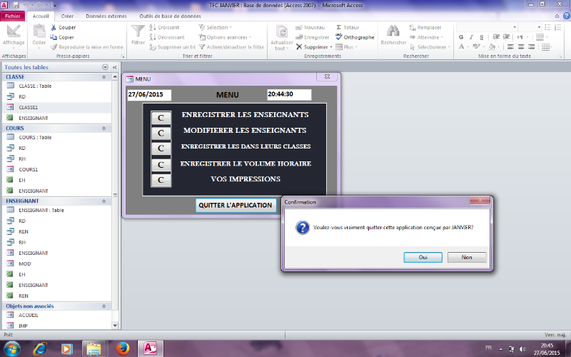Click Non in Confirmation dialog

click(467, 257)
